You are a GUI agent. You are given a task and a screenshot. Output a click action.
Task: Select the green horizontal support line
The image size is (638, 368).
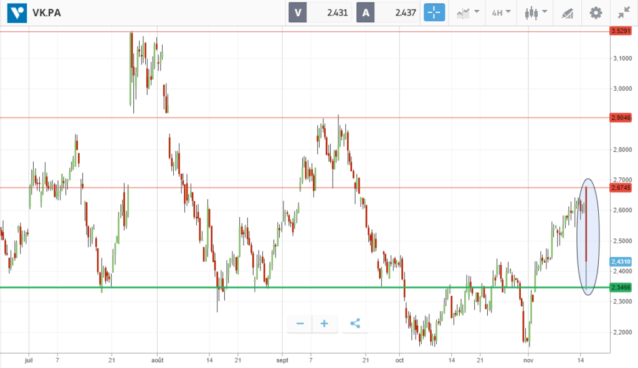(x=305, y=288)
